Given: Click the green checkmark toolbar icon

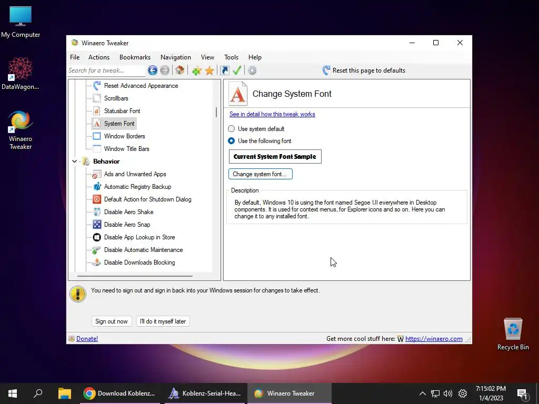Looking at the screenshot, I should point(237,70).
